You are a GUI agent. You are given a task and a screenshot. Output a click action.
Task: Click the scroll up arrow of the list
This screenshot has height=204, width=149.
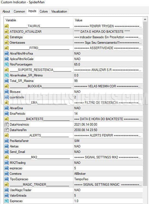click(145, 19)
